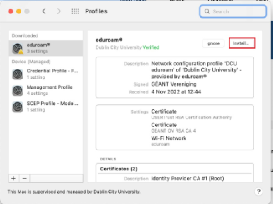Install the eduroam profile
Screen dimensions: 274x205
pyautogui.click(x=242, y=43)
